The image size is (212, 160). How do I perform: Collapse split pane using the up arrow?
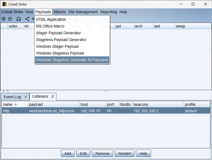click(x=4, y=91)
